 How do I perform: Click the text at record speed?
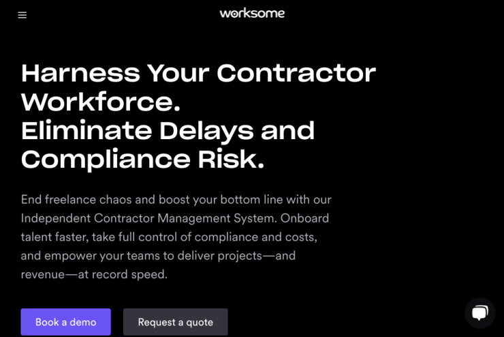[x=123, y=274]
